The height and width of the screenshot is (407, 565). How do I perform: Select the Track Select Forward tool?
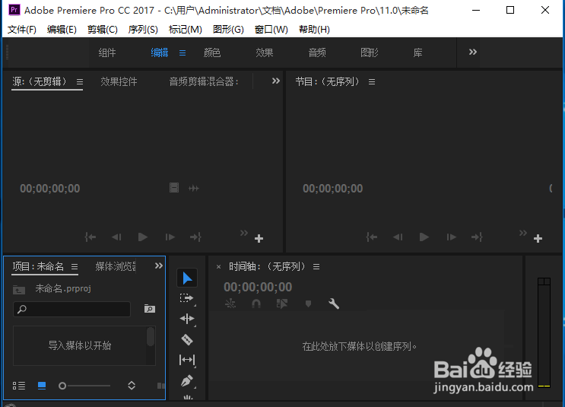[187, 298]
